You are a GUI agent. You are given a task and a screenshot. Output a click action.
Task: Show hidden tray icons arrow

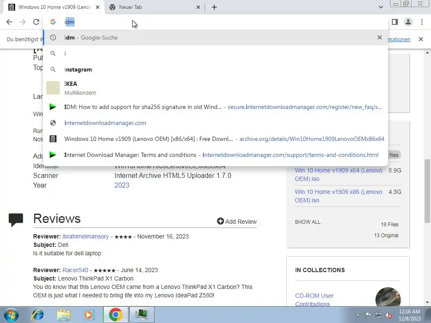click(x=358, y=315)
